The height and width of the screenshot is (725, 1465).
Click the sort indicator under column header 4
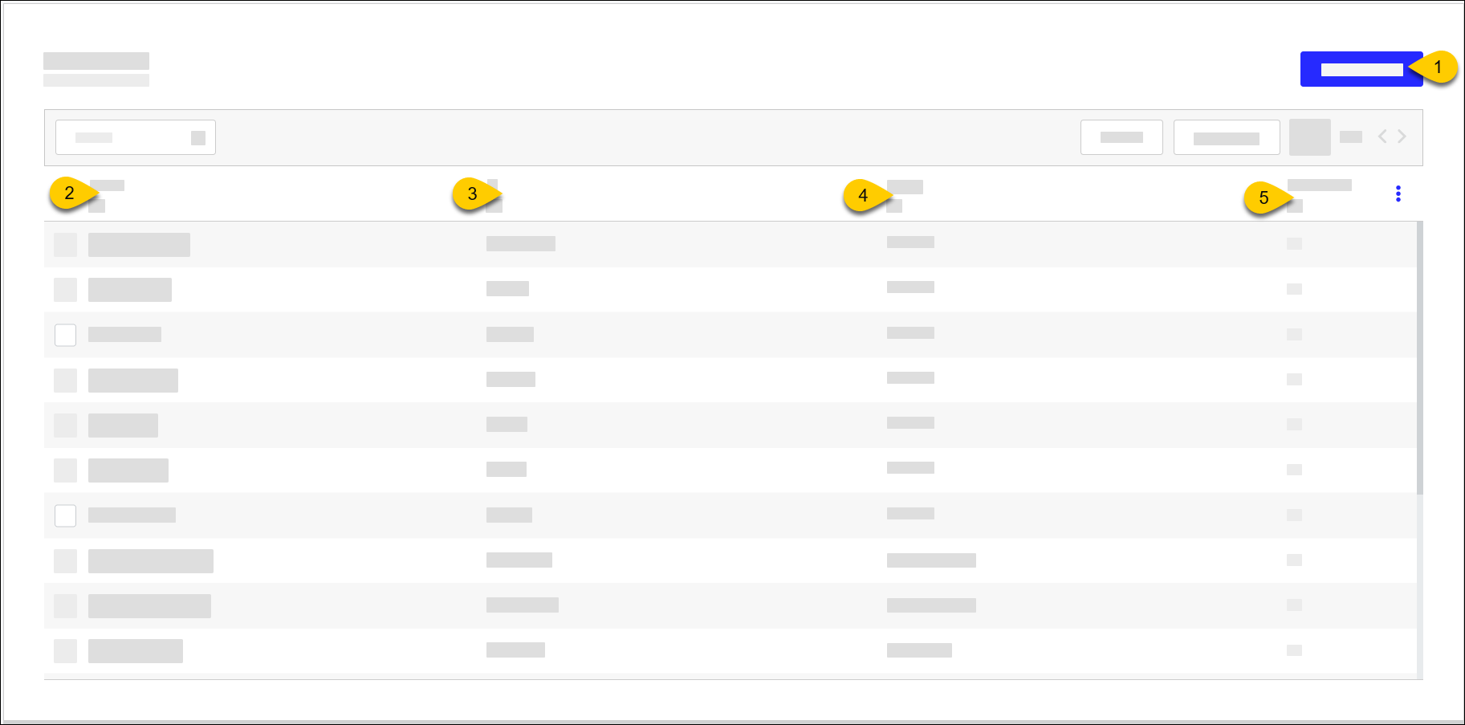point(894,206)
